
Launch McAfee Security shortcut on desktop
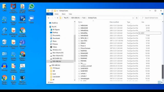point(13,8)
